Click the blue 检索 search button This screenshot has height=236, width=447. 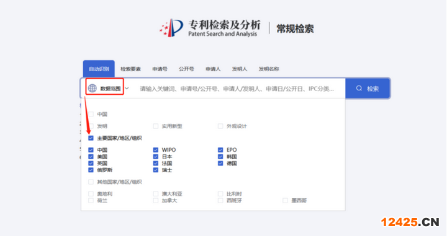click(x=368, y=89)
